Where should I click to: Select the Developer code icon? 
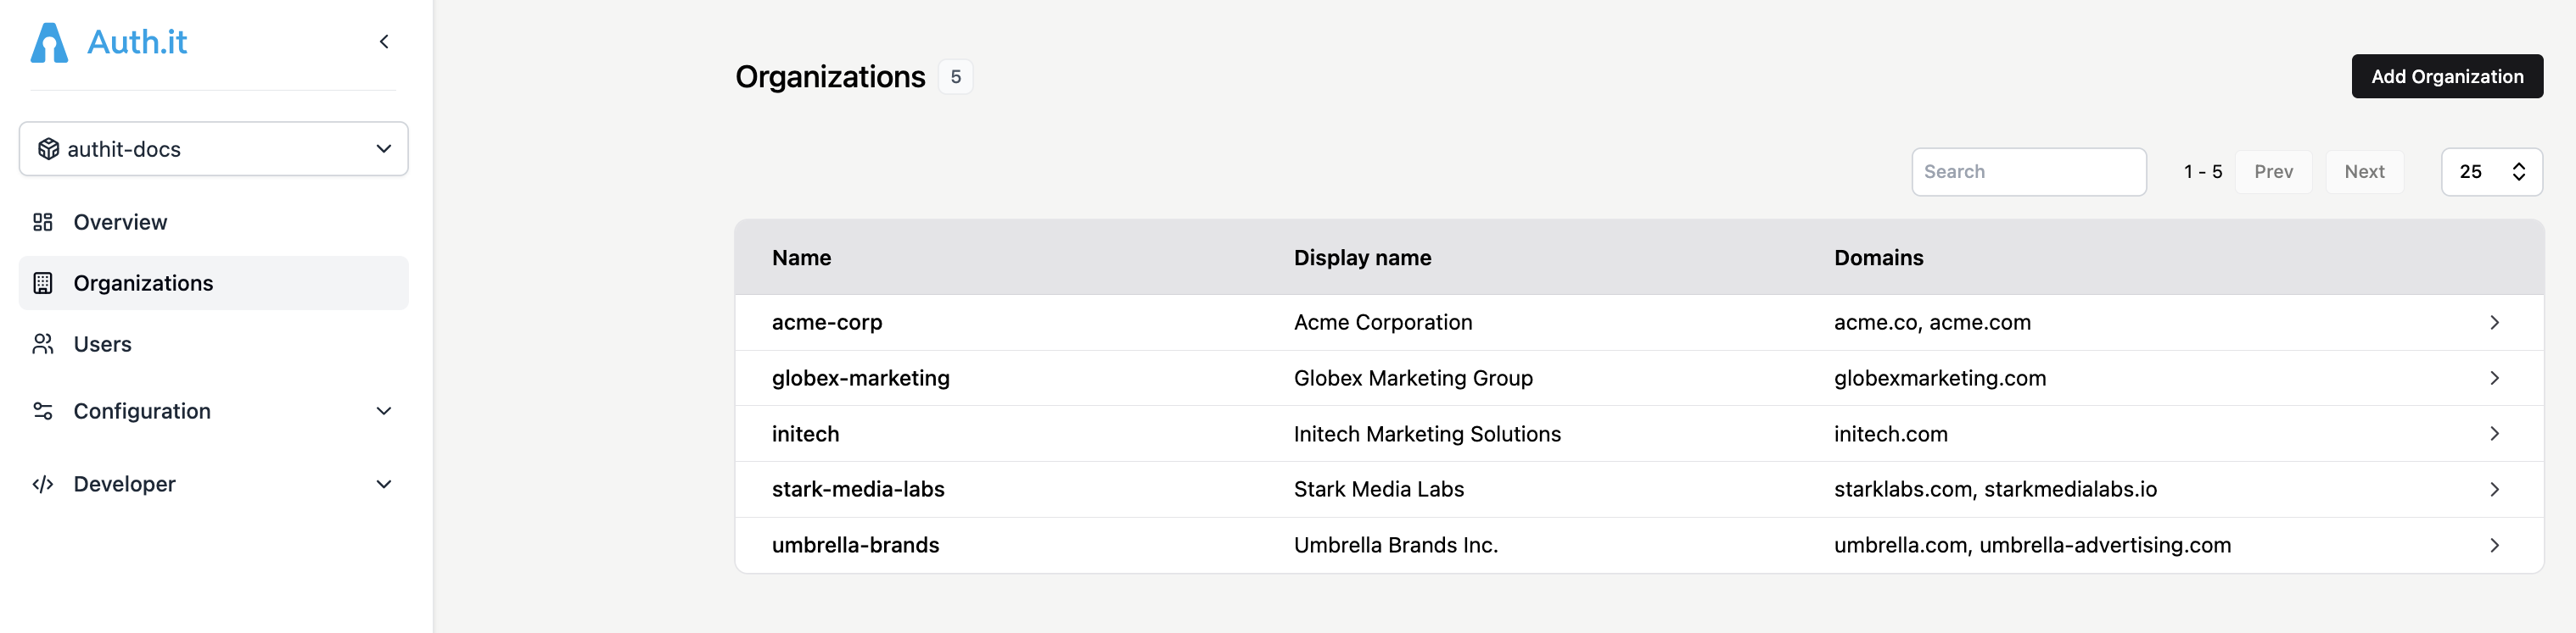pos(42,483)
